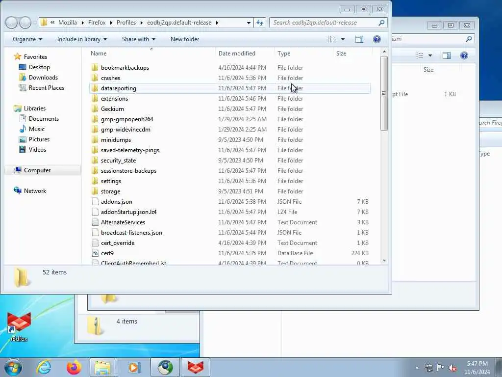Screen dimensions: 502x377
Task: Click Mozilla in the address breadcrumb
Action: pyautogui.click(x=68, y=23)
